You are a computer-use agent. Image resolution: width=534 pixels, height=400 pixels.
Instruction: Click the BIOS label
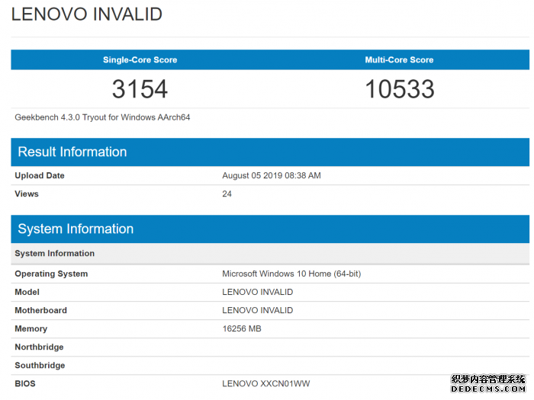click(x=25, y=384)
